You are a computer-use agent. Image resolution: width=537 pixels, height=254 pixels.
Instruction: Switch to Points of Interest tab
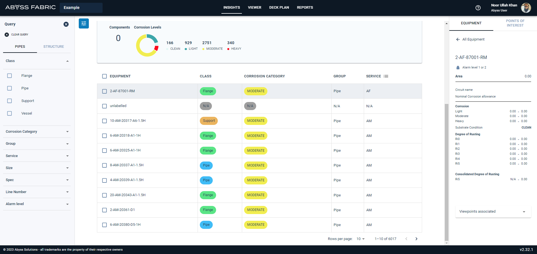[515, 23]
